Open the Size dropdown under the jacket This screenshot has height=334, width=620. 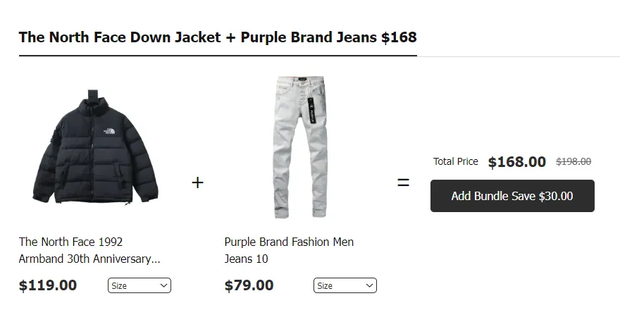[x=139, y=285]
